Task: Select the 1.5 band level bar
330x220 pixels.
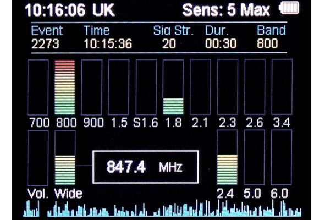Action: coord(119,87)
